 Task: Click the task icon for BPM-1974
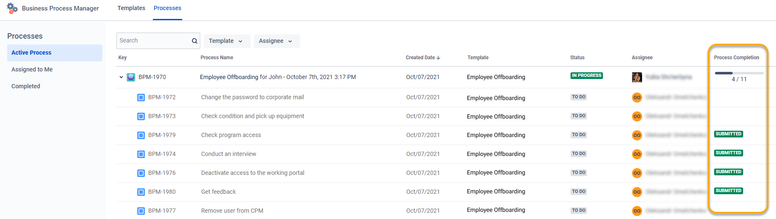pyautogui.click(x=141, y=154)
